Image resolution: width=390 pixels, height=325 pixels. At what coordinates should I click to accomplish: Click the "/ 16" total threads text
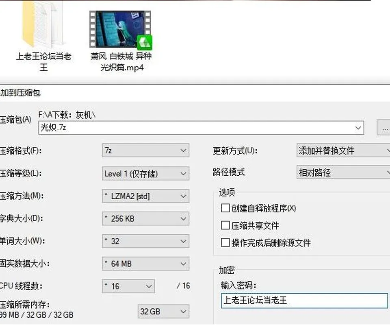pos(183,286)
